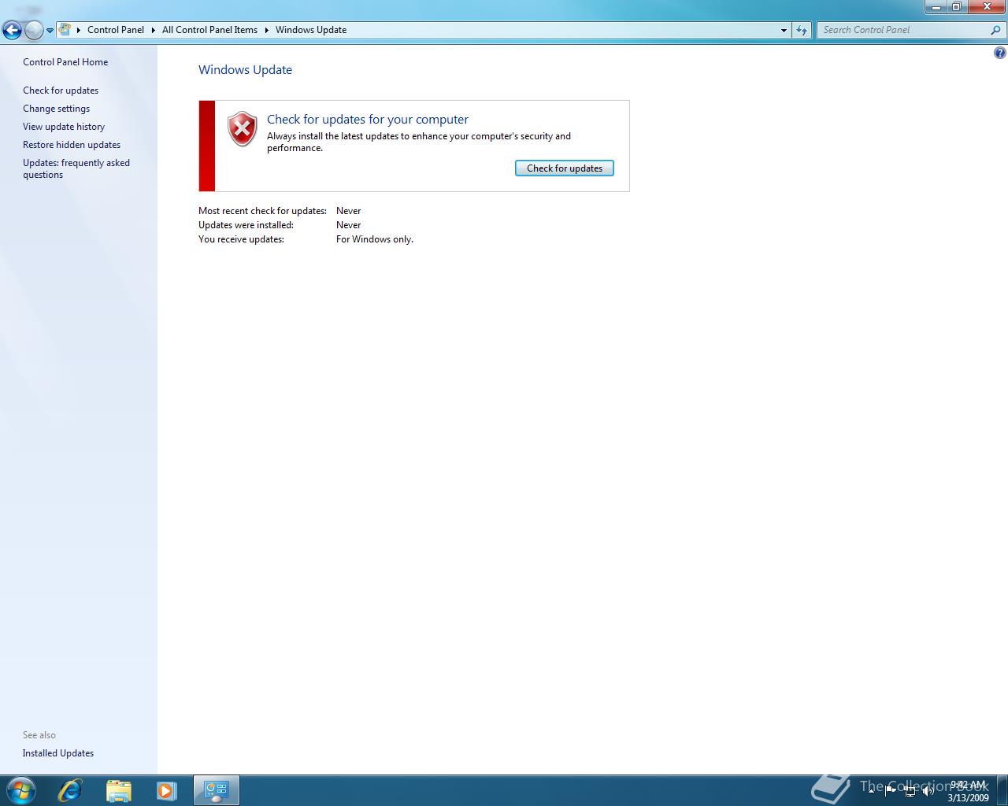Go to Control Panel breadcrumb
The image size is (1008, 806).
(x=116, y=30)
